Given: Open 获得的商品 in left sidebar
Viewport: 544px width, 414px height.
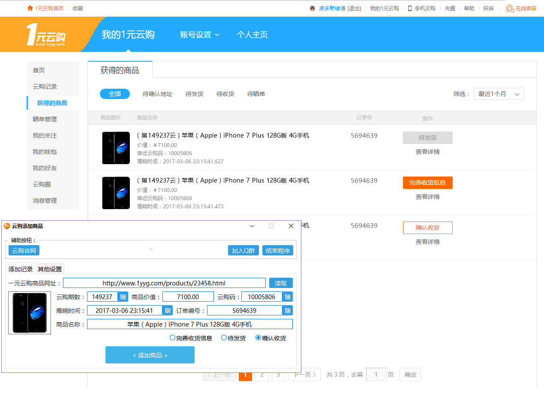Looking at the screenshot, I should tap(53, 103).
